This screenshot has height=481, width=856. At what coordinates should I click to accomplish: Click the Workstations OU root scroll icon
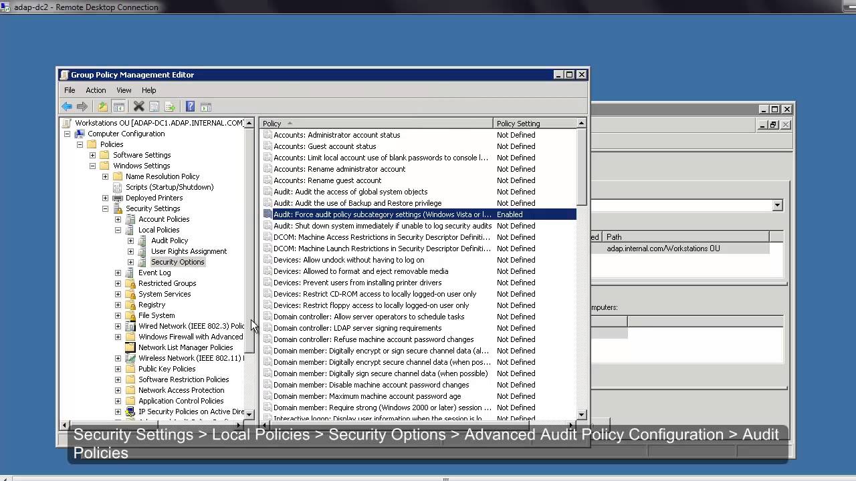(67, 123)
